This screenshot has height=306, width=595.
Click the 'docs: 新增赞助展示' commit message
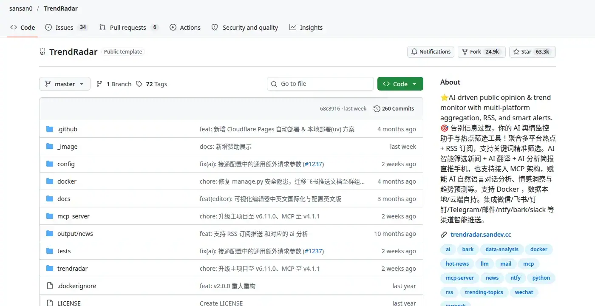(226, 147)
